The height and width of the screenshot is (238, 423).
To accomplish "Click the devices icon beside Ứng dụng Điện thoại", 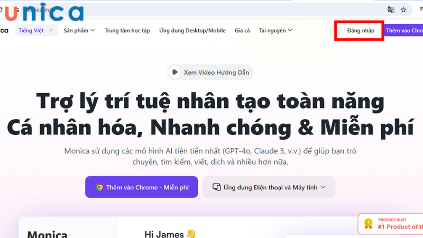I will click(216, 187).
